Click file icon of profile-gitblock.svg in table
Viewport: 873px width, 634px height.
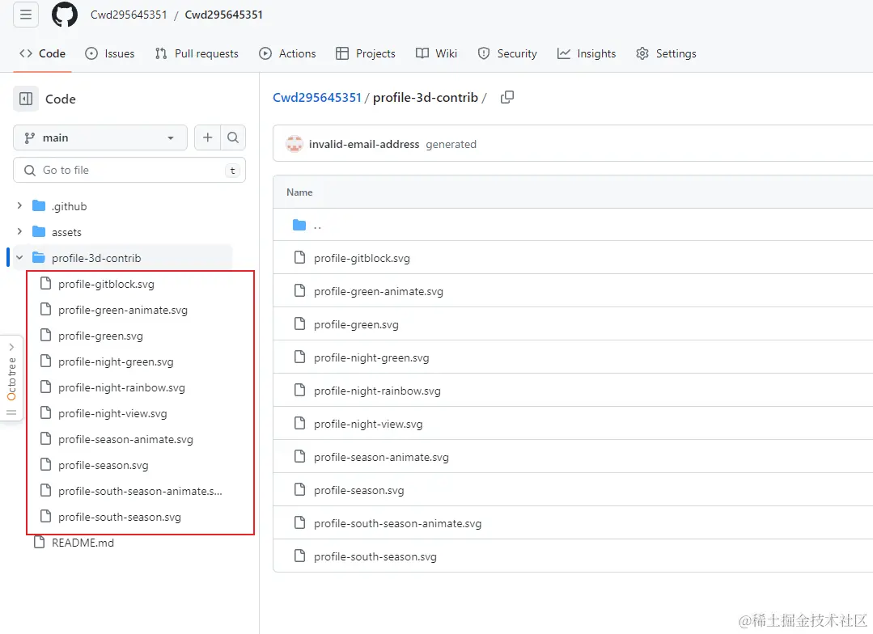point(299,258)
